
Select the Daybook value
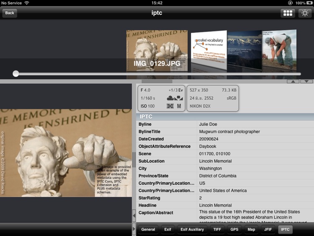tap(208, 146)
